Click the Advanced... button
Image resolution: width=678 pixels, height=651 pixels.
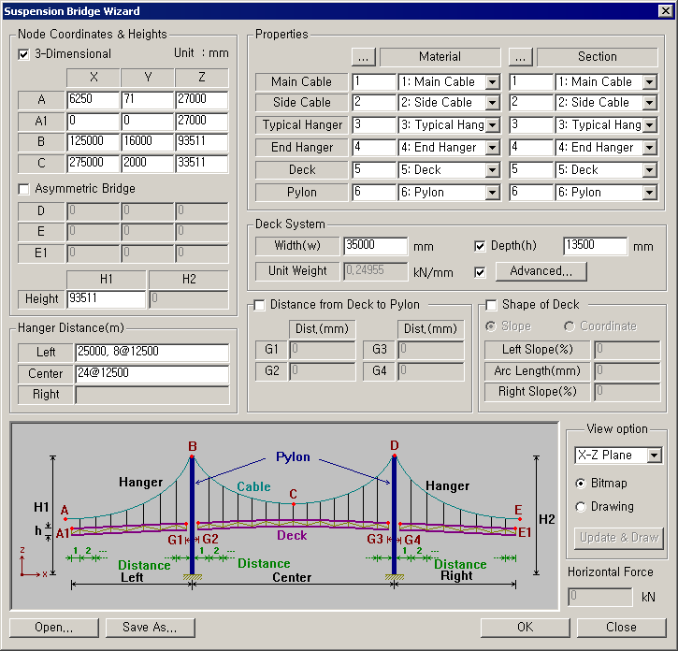tap(541, 271)
